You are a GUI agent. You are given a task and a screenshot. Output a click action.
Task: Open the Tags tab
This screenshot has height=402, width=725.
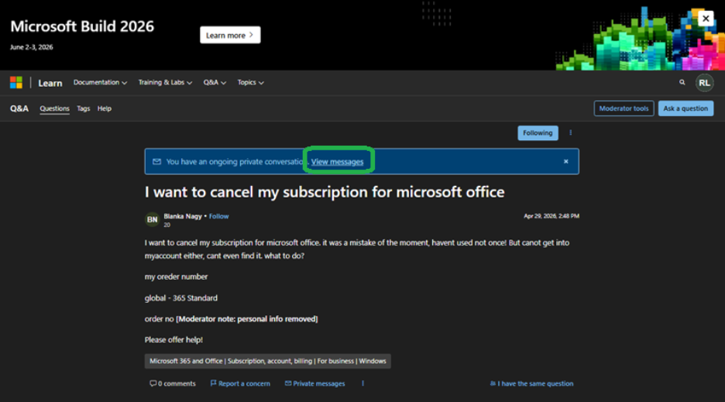(x=83, y=108)
